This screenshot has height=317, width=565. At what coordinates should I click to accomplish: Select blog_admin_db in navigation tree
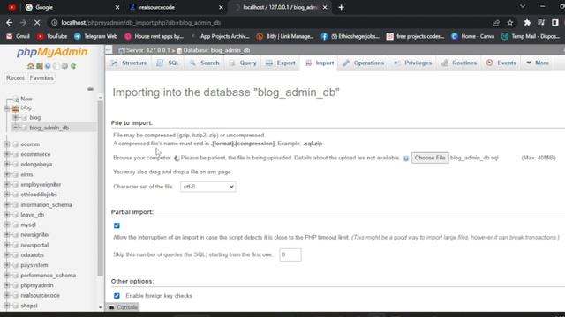pos(49,128)
